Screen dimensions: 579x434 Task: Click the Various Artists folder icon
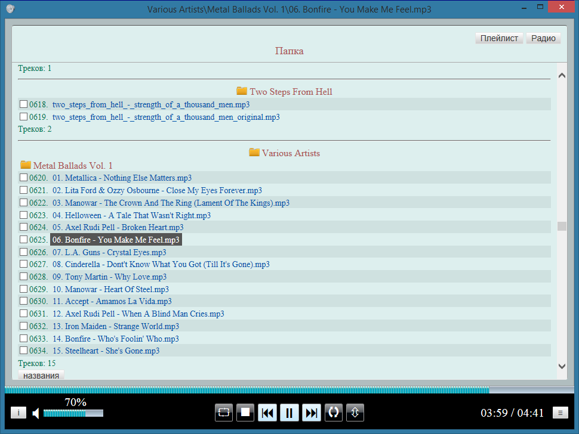[x=254, y=152]
